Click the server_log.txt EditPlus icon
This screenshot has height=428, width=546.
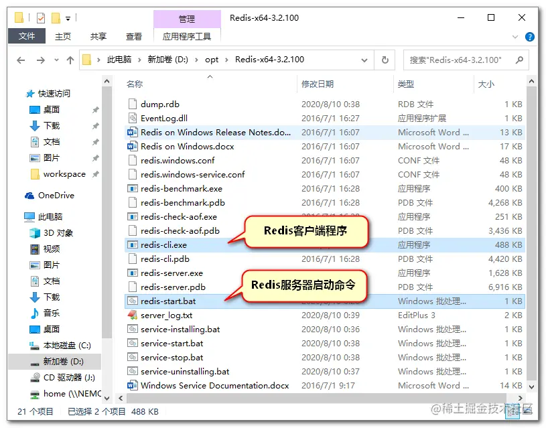133,315
